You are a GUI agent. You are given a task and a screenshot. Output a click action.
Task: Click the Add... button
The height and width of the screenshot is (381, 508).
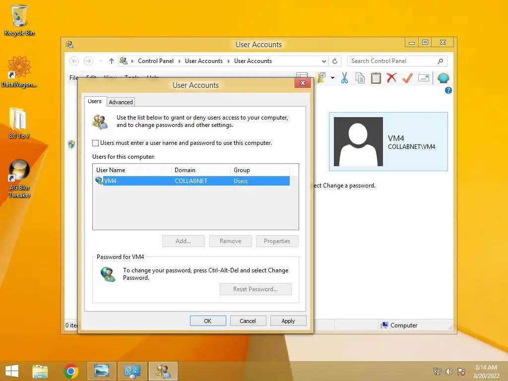(184, 241)
